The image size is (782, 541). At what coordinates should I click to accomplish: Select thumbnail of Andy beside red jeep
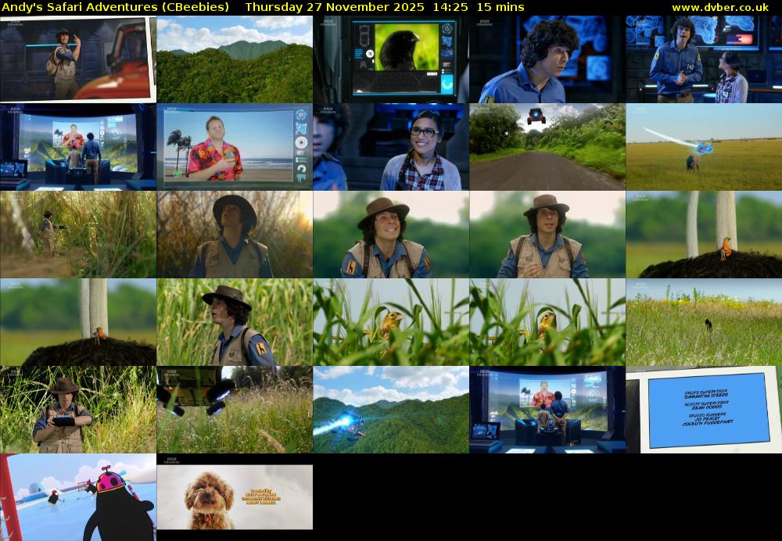(x=77, y=59)
